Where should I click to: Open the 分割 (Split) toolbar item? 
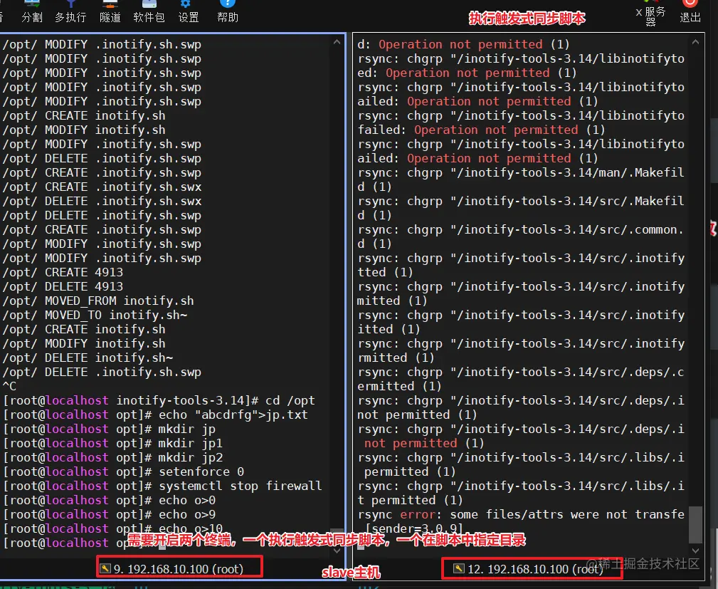point(31,12)
